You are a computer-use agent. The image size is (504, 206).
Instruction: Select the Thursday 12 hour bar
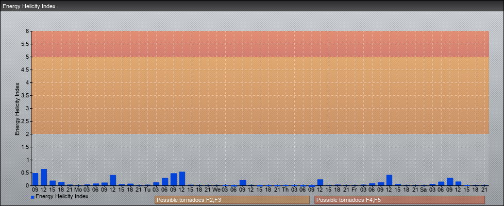[320, 182]
